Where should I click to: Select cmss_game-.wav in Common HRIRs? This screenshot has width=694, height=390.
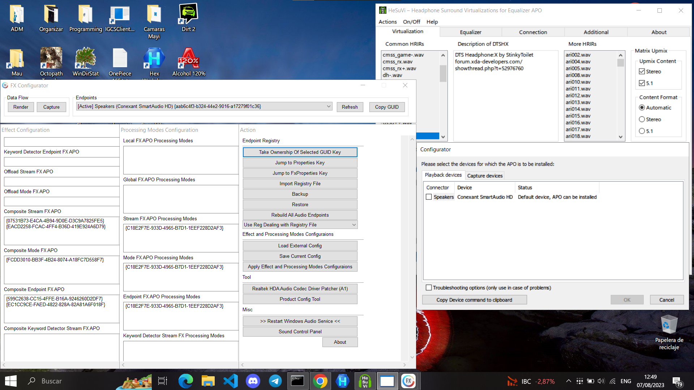[x=403, y=55]
